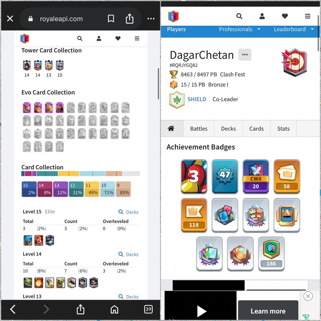Select level 9 collection box 85%

tap(123, 189)
